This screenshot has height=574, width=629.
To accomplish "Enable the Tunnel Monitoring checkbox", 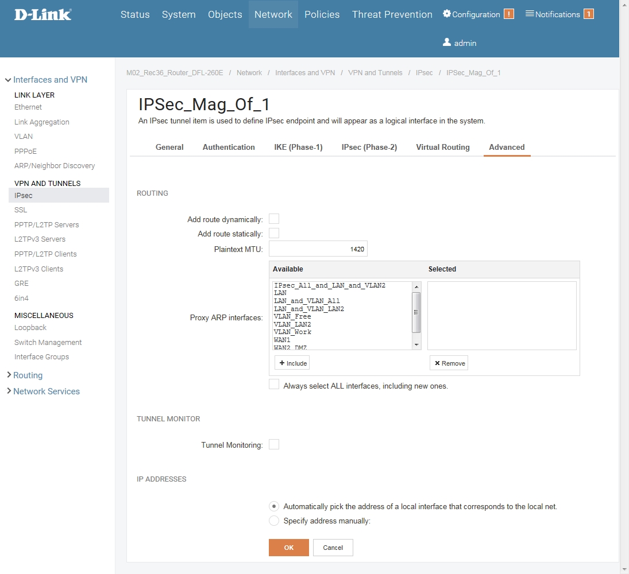I will (273, 444).
